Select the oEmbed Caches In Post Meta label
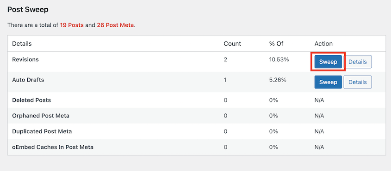 [x=53, y=147]
